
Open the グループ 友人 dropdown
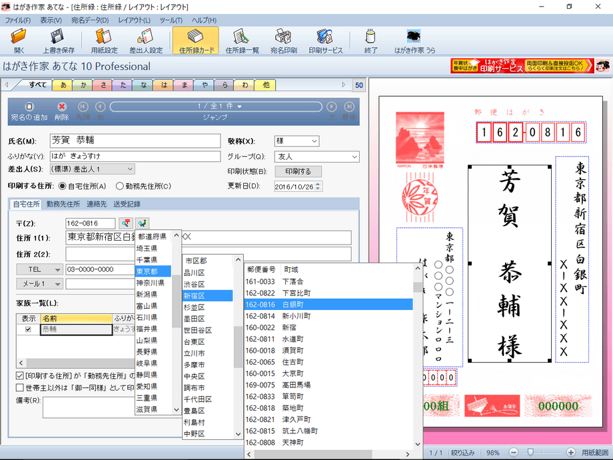pyautogui.click(x=316, y=157)
